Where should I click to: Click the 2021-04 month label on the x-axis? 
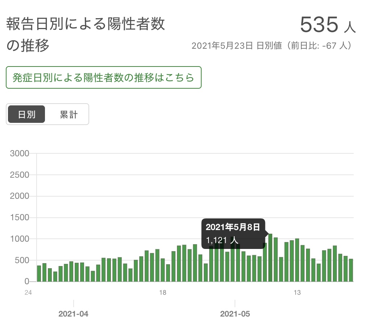coord(73,314)
